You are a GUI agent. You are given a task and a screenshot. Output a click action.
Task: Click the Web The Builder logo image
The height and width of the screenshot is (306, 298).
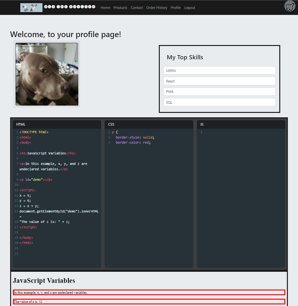click(x=31, y=8)
